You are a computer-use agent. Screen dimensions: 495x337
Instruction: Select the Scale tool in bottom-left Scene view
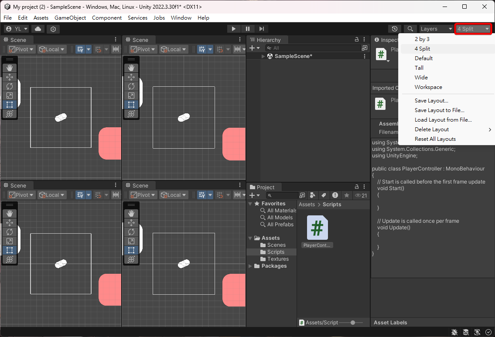coord(10,241)
